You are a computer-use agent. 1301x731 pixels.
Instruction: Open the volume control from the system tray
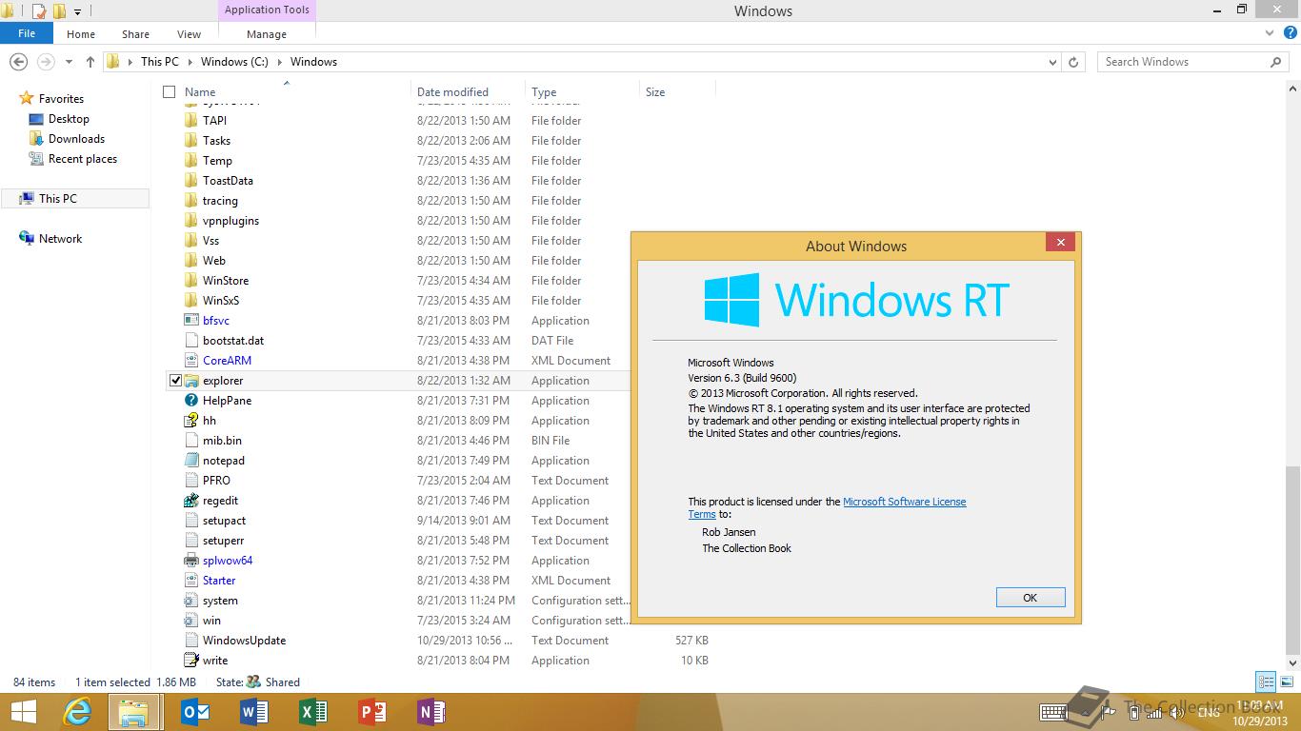pos(1177,712)
